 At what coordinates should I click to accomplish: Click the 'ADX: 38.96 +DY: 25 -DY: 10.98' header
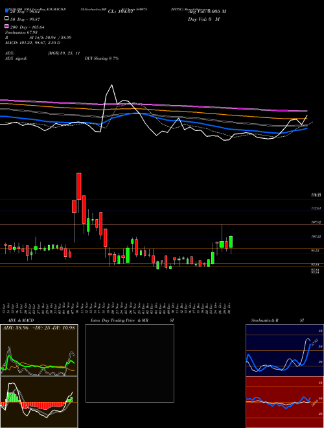coord(39,327)
